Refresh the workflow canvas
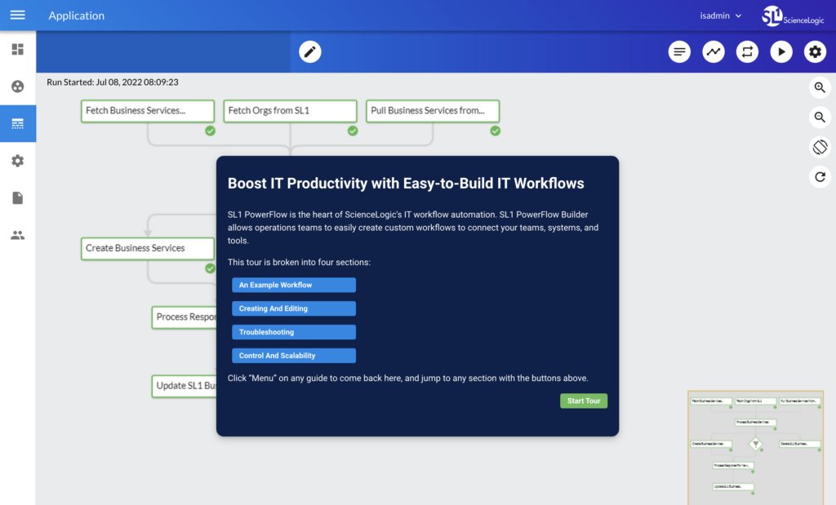This screenshot has height=505, width=836. [x=820, y=177]
